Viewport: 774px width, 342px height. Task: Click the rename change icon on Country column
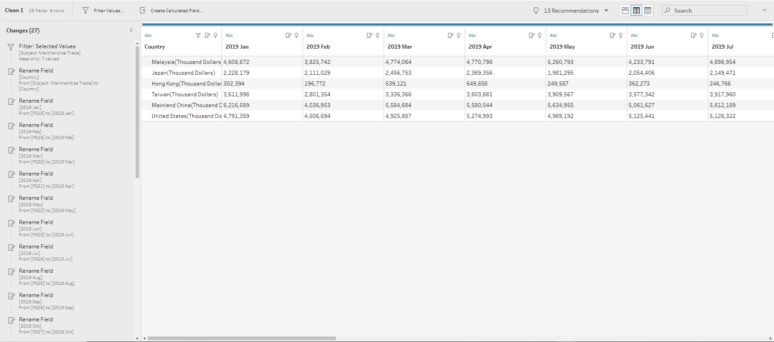207,36
